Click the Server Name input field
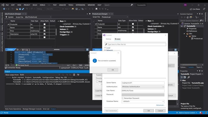208x117 pixels. click(x=143, y=83)
